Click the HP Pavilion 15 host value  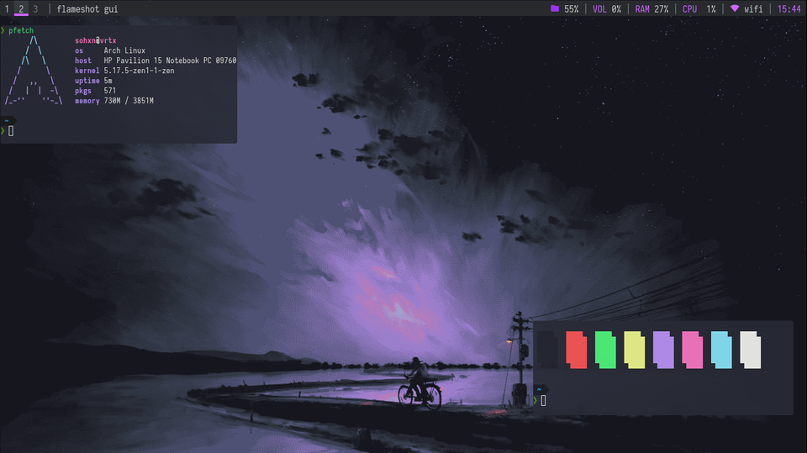pyautogui.click(x=171, y=61)
